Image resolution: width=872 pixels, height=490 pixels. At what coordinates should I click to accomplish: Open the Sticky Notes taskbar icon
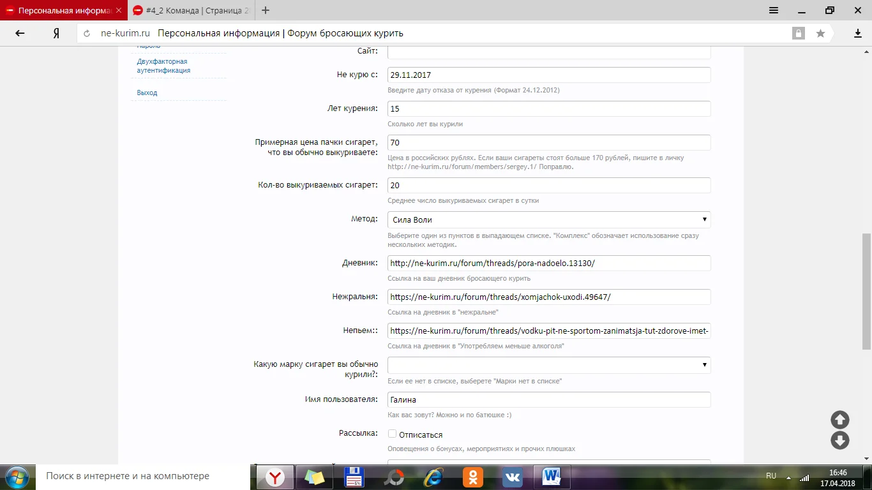pyautogui.click(x=315, y=477)
